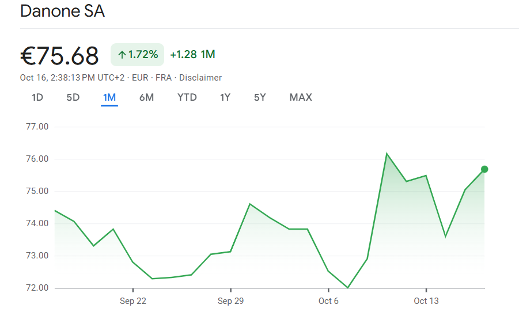This screenshot has width=519, height=316.
Task: Select the 1D time range tab
Action: pos(37,97)
